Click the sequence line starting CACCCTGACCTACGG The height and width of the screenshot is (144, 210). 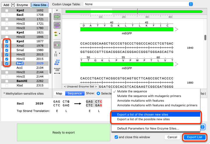pyautogui.click(x=127, y=78)
